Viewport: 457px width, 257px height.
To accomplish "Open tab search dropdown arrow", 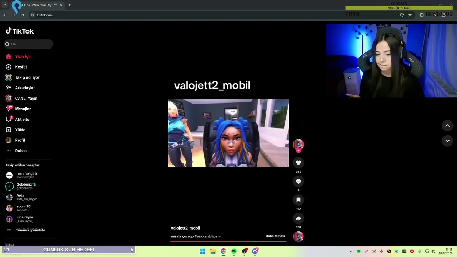I will pyautogui.click(x=5, y=5).
